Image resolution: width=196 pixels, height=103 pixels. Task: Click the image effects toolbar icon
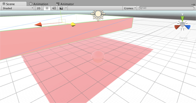tap(61, 8)
